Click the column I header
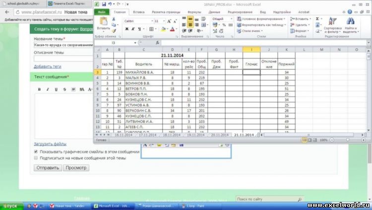This screenshot has height=210, width=372. [x=251, y=50]
